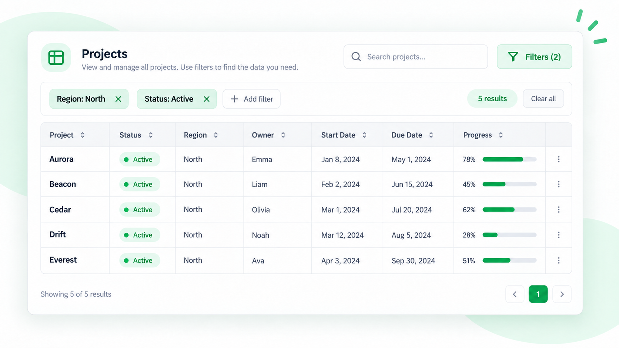The image size is (619, 348).
Task: Click the Active status badge for Cedar
Action: point(140,210)
